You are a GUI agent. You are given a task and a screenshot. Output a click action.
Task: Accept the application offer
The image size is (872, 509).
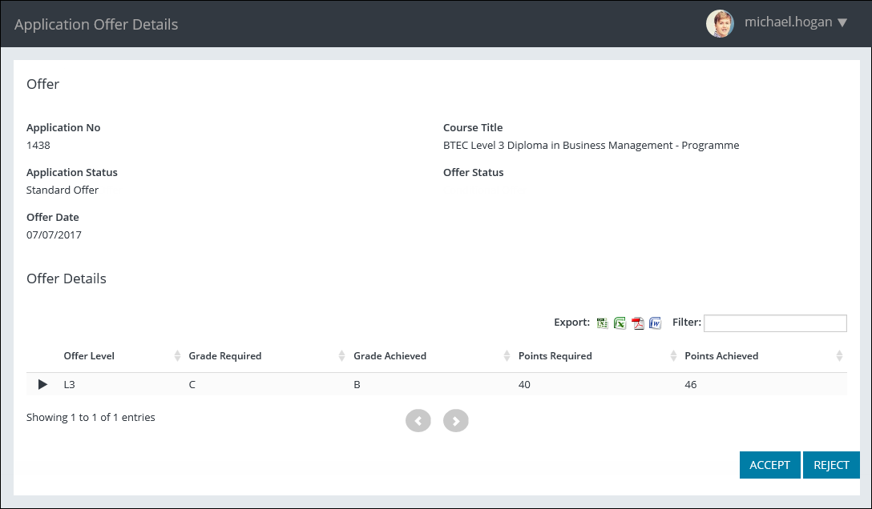(769, 465)
